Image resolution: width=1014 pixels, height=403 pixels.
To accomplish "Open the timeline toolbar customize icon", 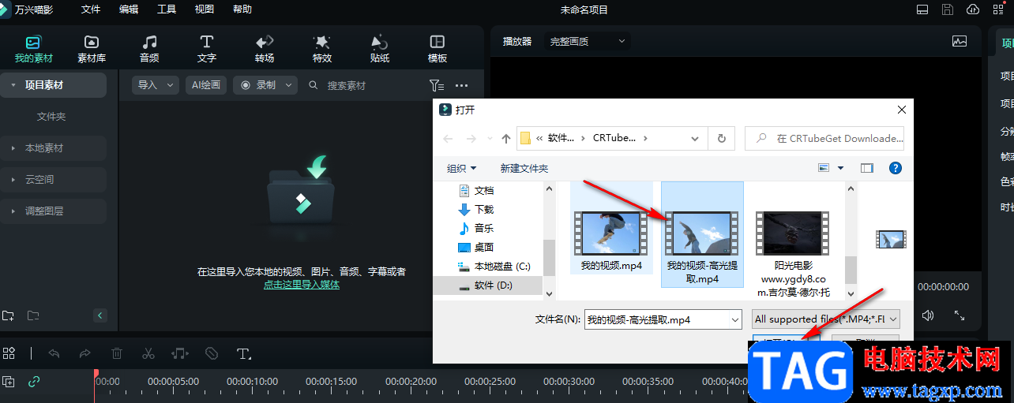I will click(x=9, y=353).
